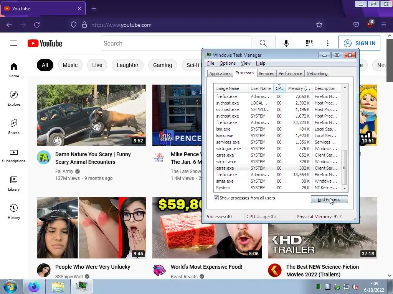Open World's Most Expensive Food video title
This screenshot has width=393, height=294.
206,267
